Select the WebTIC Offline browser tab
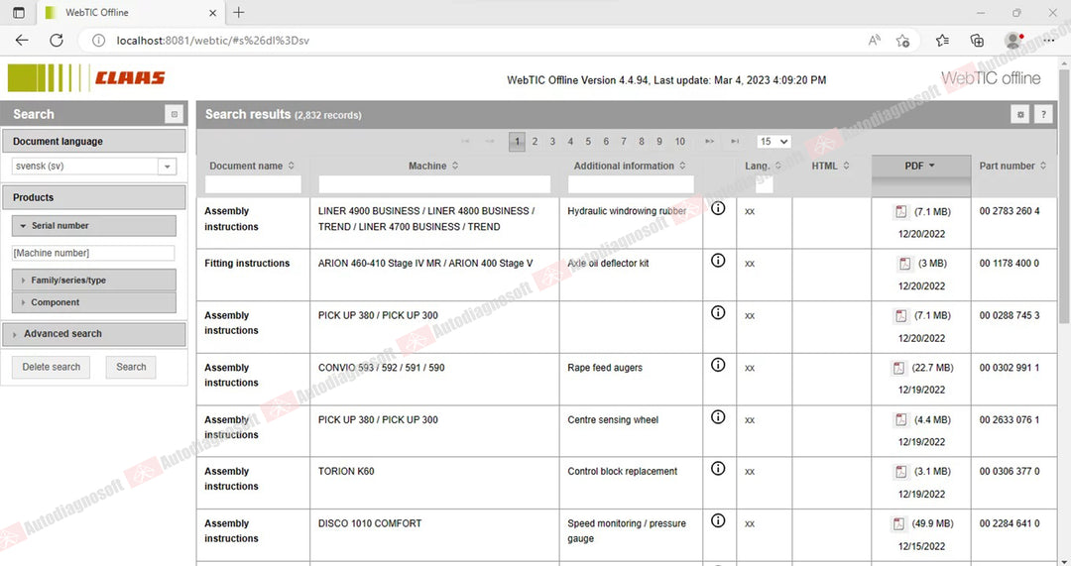1071x566 pixels. click(x=130, y=12)
